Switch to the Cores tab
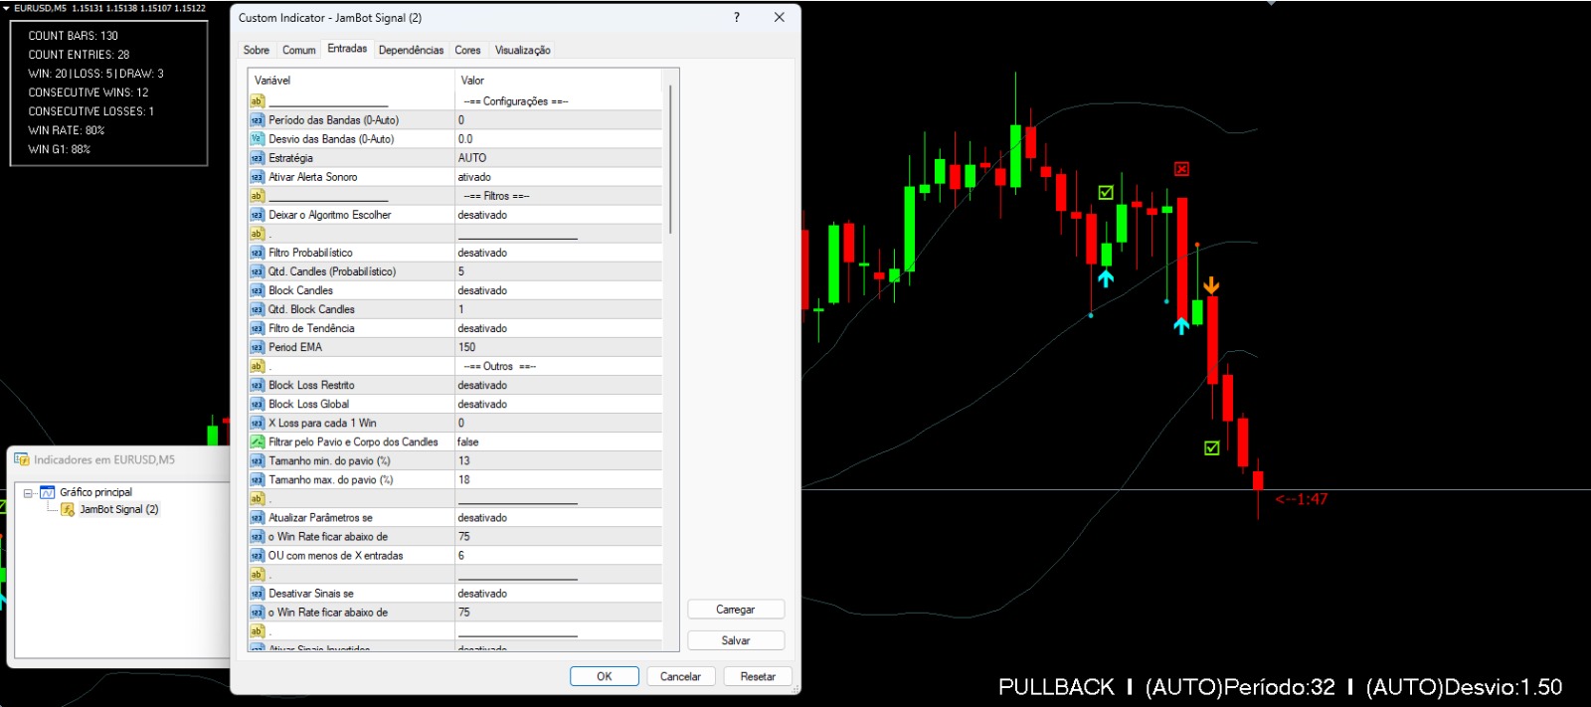Image resolution: width=1591 pixels, height=707 pixels. 467,50
